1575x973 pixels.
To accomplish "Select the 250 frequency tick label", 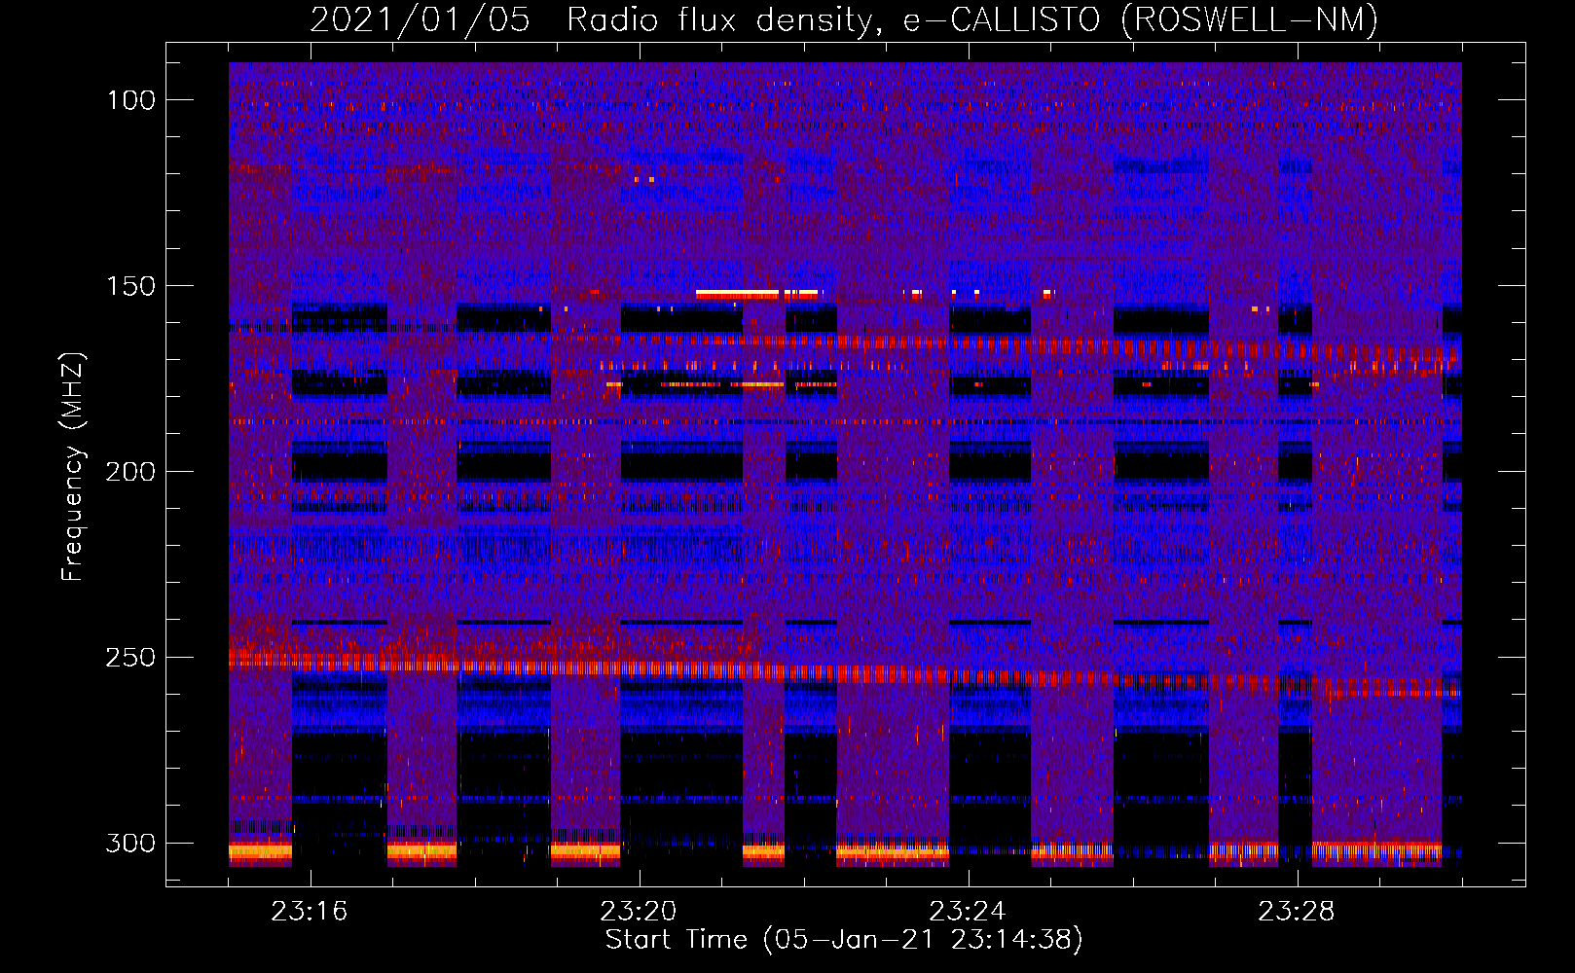I will click(131, 658).
